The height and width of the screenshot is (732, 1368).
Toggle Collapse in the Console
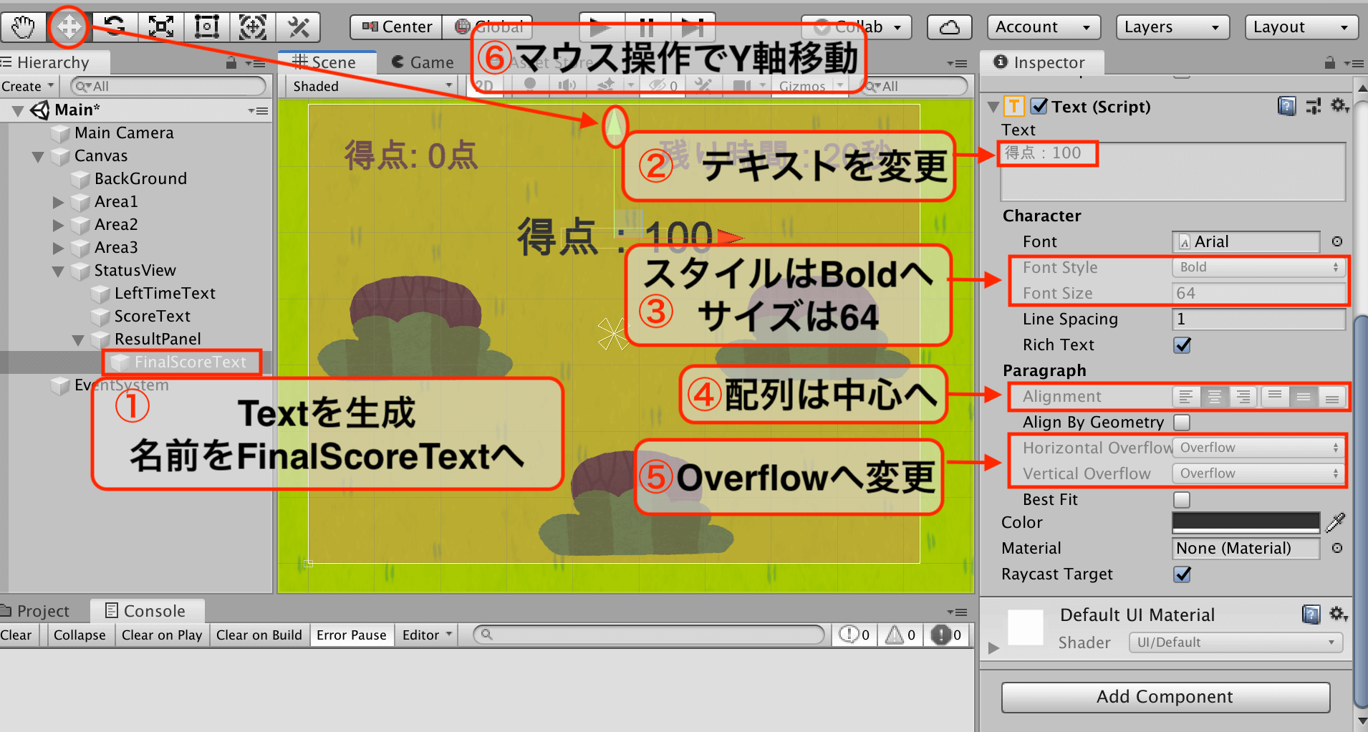point(80,635)
